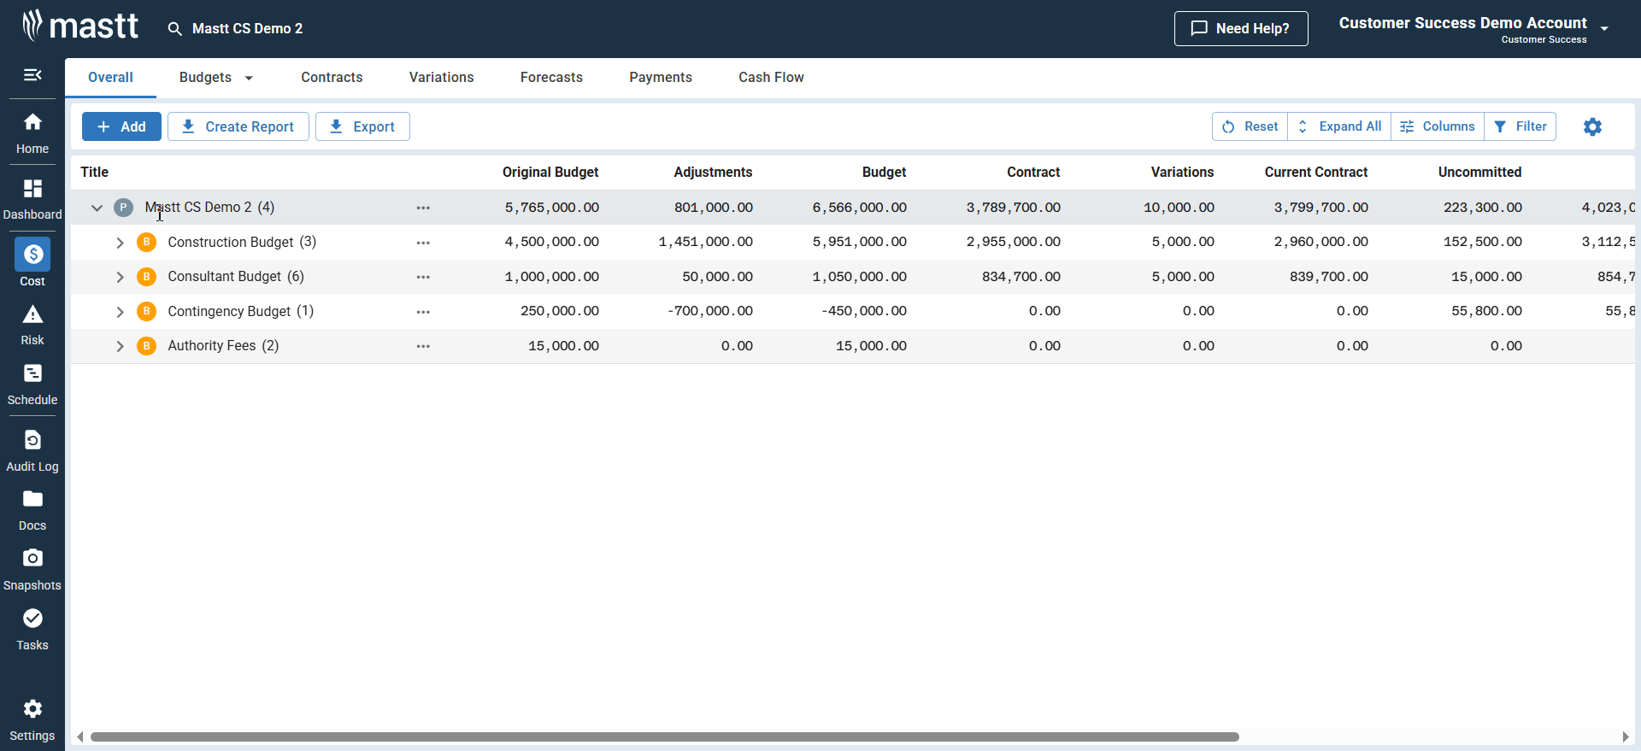The image size is (1641, 751).
Task: Expand the Construction Budget row
Action: pos(120,243)
